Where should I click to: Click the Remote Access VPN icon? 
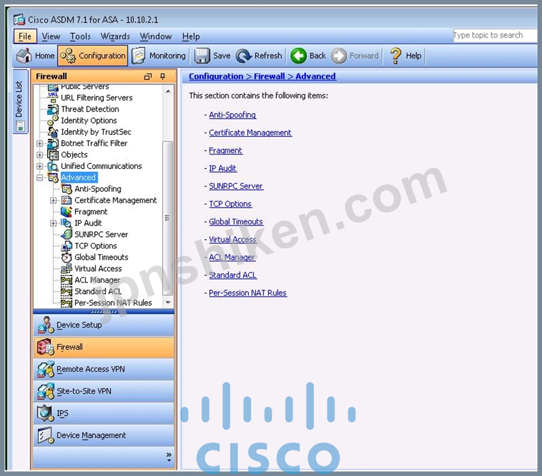46,369
